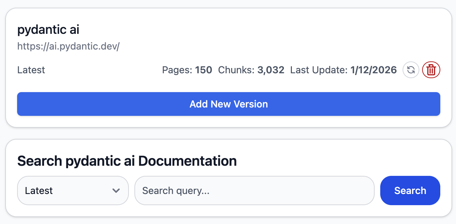The width and height of the screenshot is (456, 224).
Task: Focus the Search query input field
Action: coord(255,191)
